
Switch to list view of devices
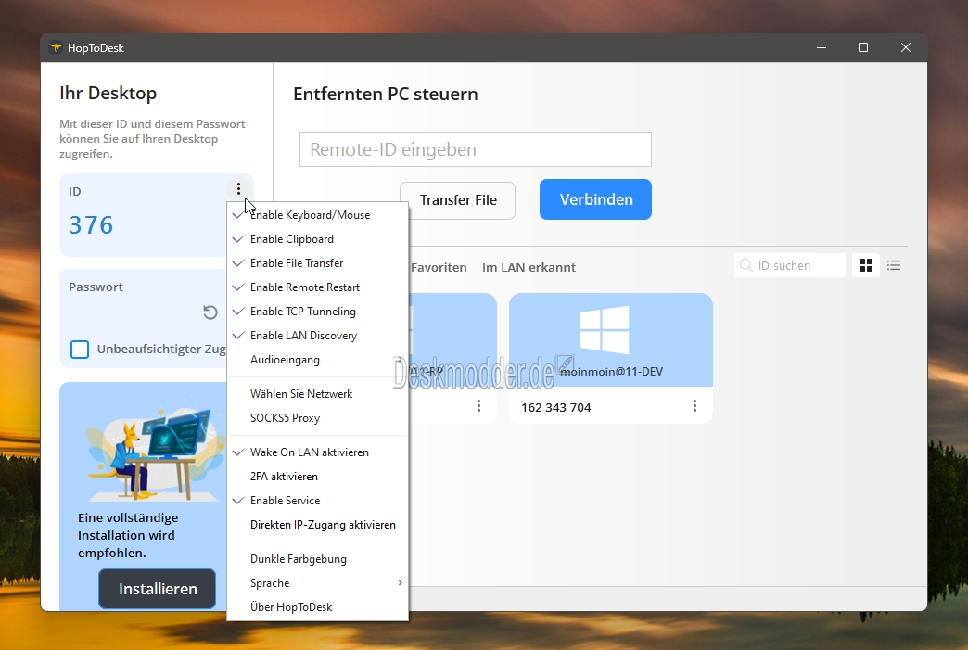pyautogui.click(x=893, y=265)
